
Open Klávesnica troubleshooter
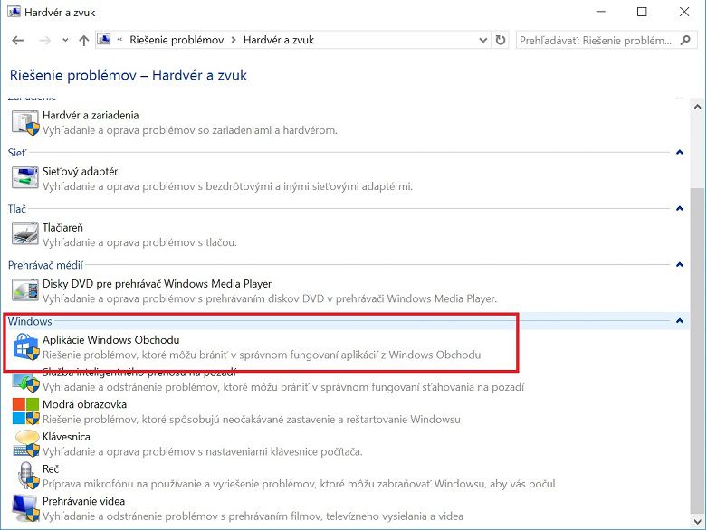pyautogui.click(x=66, y=437)
